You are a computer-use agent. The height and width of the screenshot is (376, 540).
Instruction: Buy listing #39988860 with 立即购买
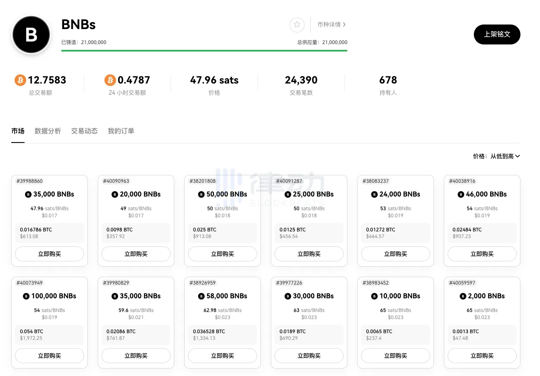click(50, 254)
